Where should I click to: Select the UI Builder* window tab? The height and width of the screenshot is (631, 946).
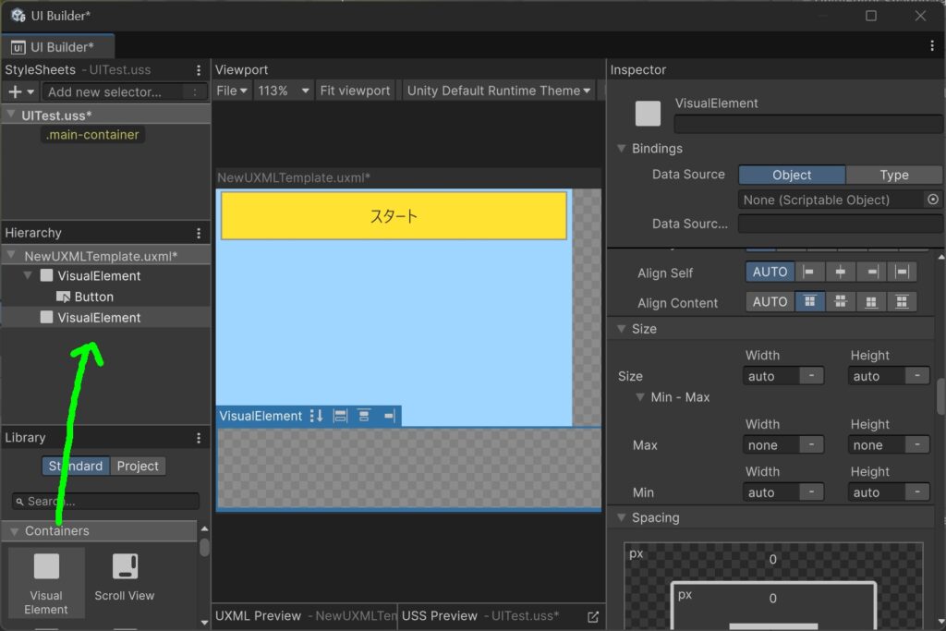tap(58, 46)
